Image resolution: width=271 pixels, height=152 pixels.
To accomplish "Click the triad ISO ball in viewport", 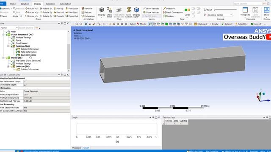I will (264, 94).
